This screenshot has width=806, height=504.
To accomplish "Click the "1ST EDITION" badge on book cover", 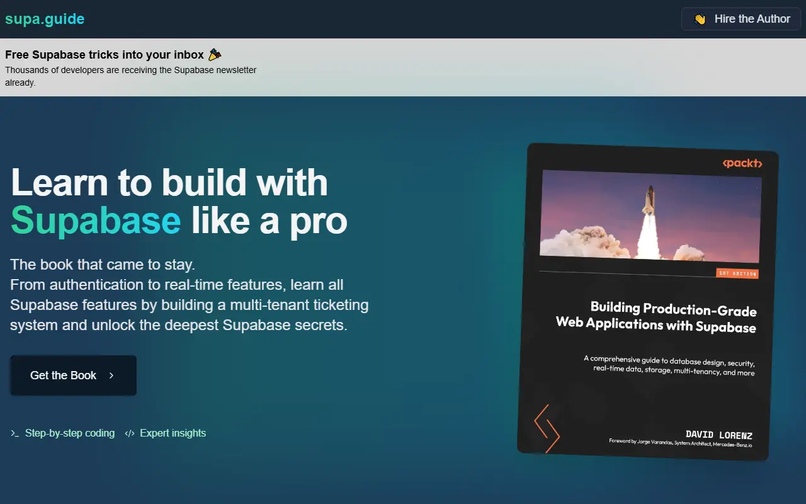I will (737, 273).
